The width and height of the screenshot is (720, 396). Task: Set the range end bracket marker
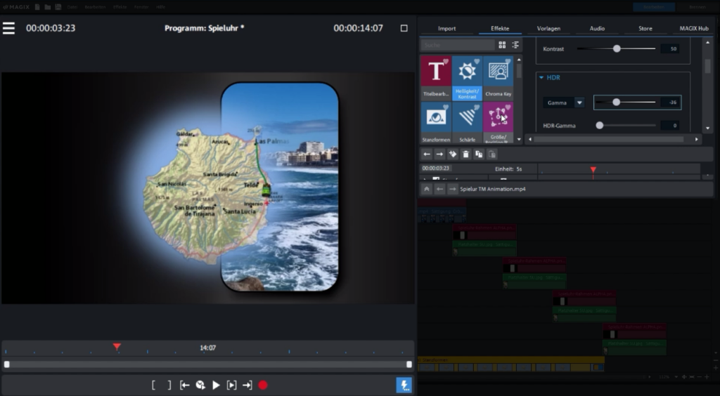point(169,385)
